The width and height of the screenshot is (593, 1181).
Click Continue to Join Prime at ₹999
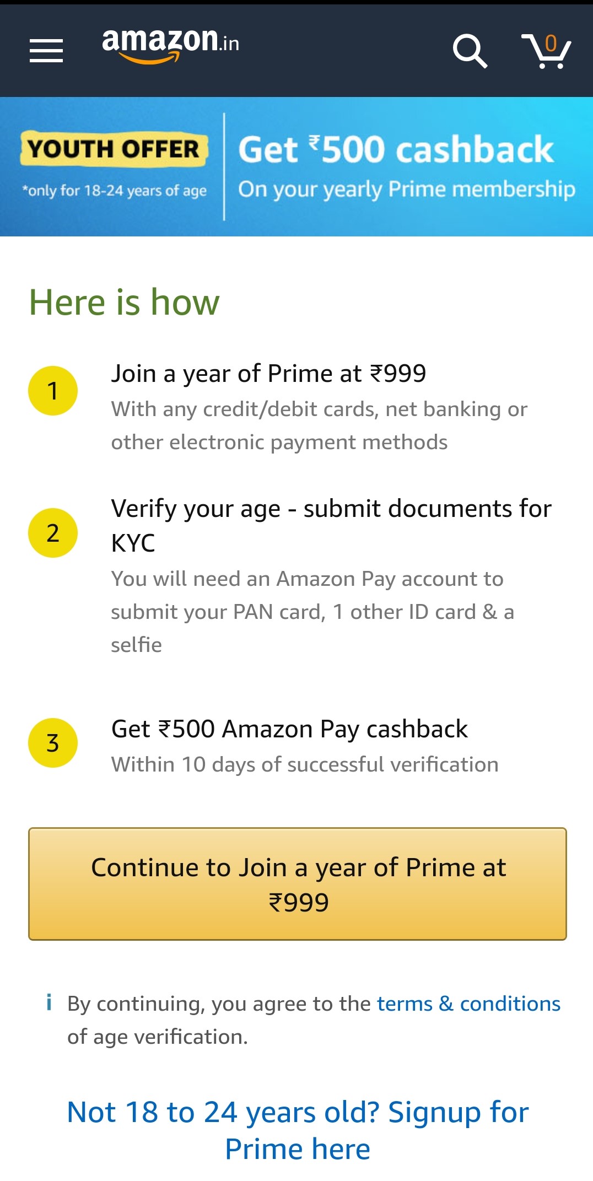(298, 884)
